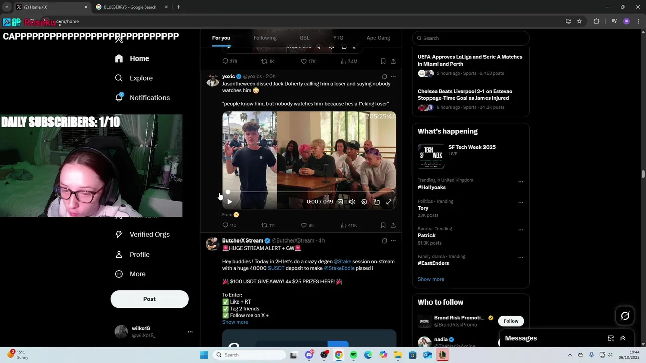Switch to the Following tab

tap(265, 38)
